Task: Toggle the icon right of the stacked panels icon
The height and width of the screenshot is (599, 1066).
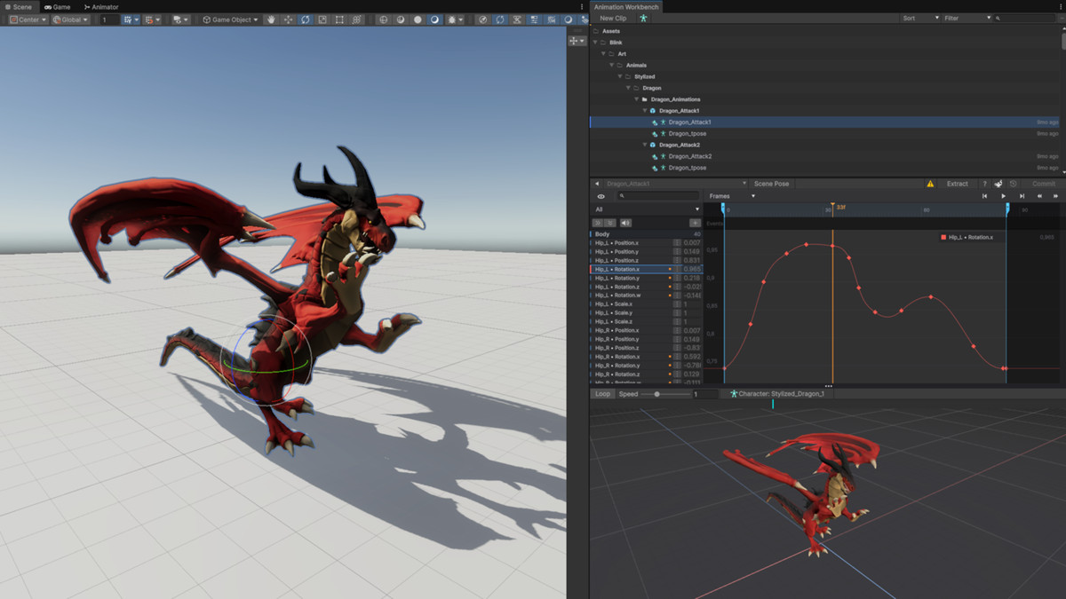Action: click(552, 20)
